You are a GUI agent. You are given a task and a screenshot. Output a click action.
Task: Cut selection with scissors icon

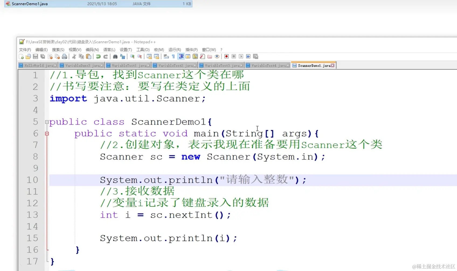(x=74, y=56)
